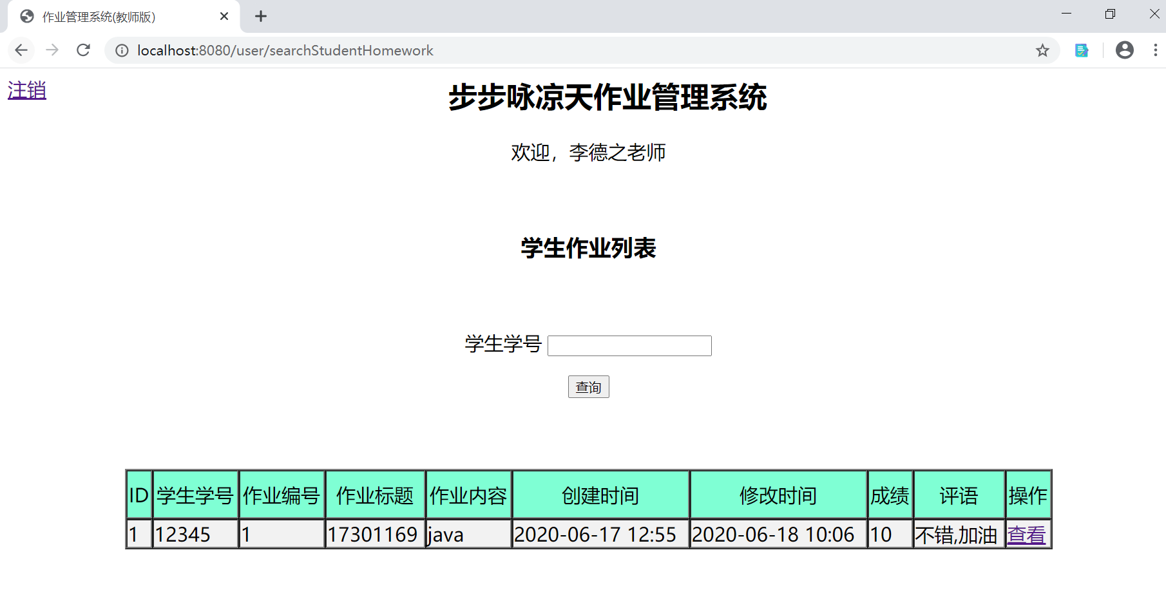Open a new tab with plus icon
Image resolution: width=1166 pixels, height=597 pixels.
(261, 17)
